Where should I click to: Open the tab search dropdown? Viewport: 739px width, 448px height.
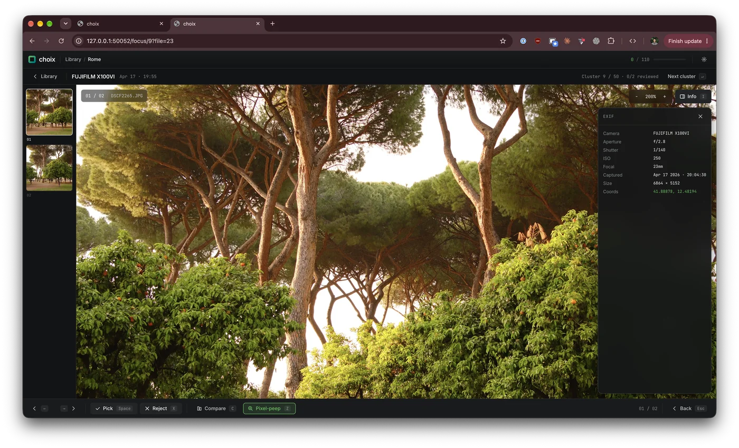(x=65, y=24)
